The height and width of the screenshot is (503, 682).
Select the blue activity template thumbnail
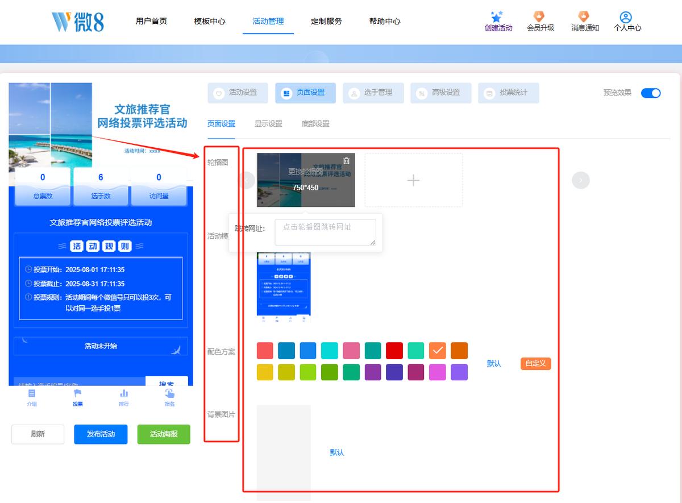pyautogui.click(x=284, y=287)
